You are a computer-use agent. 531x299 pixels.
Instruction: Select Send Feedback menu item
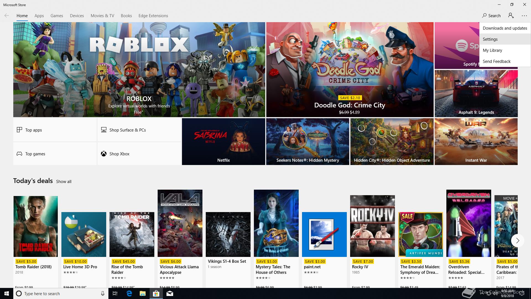[x=505, y=61]
